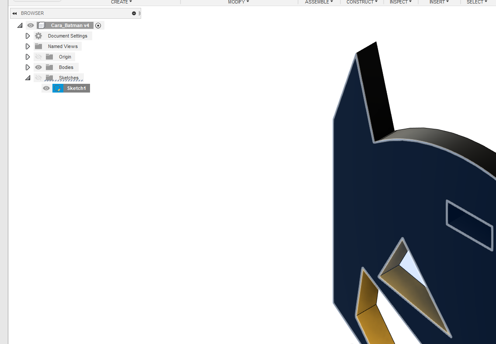Click the Browser panel resize handle
496x344 pixels.
pos(139,13)
